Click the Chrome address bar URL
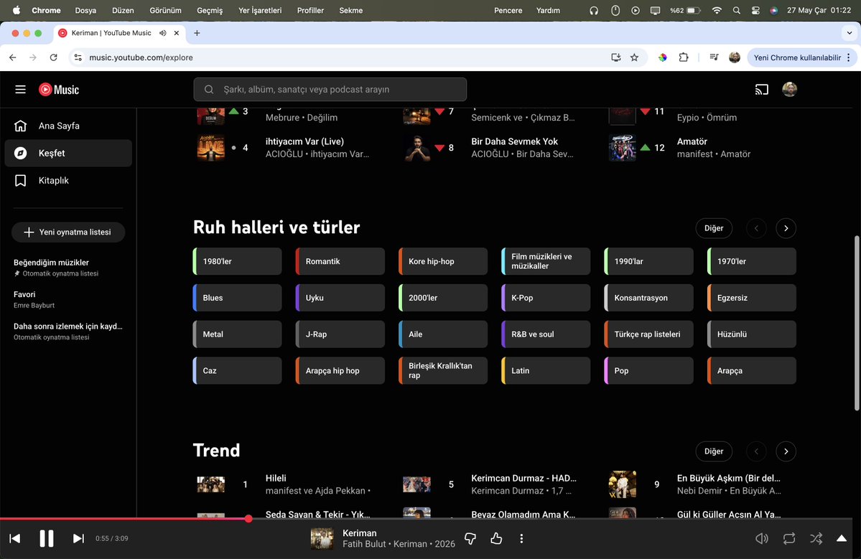Image resolution: width=861 pixels, height=559 pixels. (x=141, y=57)
